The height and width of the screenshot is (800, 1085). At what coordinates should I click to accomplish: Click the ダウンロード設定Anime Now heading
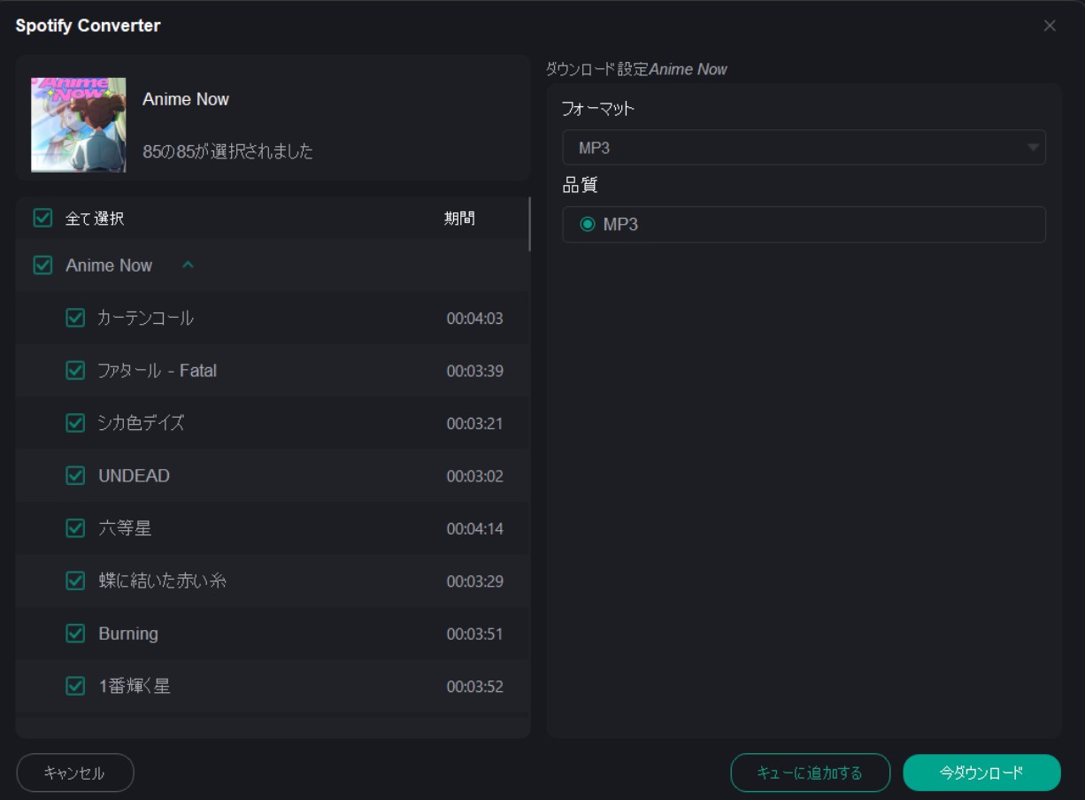pyautogui.click(x=637, y=69)
